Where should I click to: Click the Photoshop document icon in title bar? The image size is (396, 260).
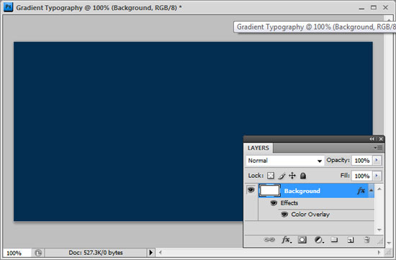(x=9, y=7)
